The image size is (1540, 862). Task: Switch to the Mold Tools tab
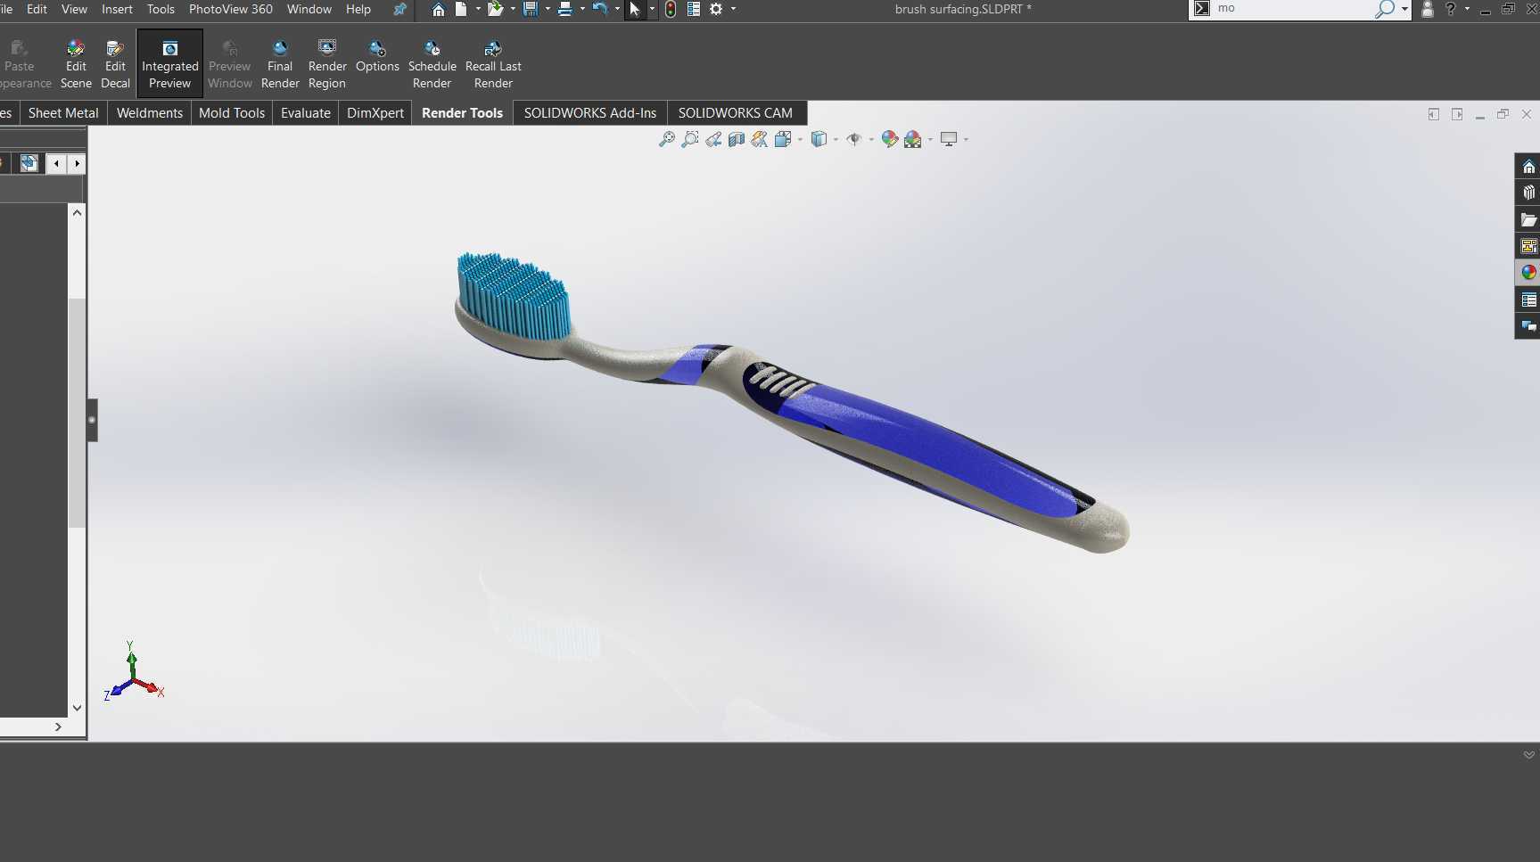point(232,113)
